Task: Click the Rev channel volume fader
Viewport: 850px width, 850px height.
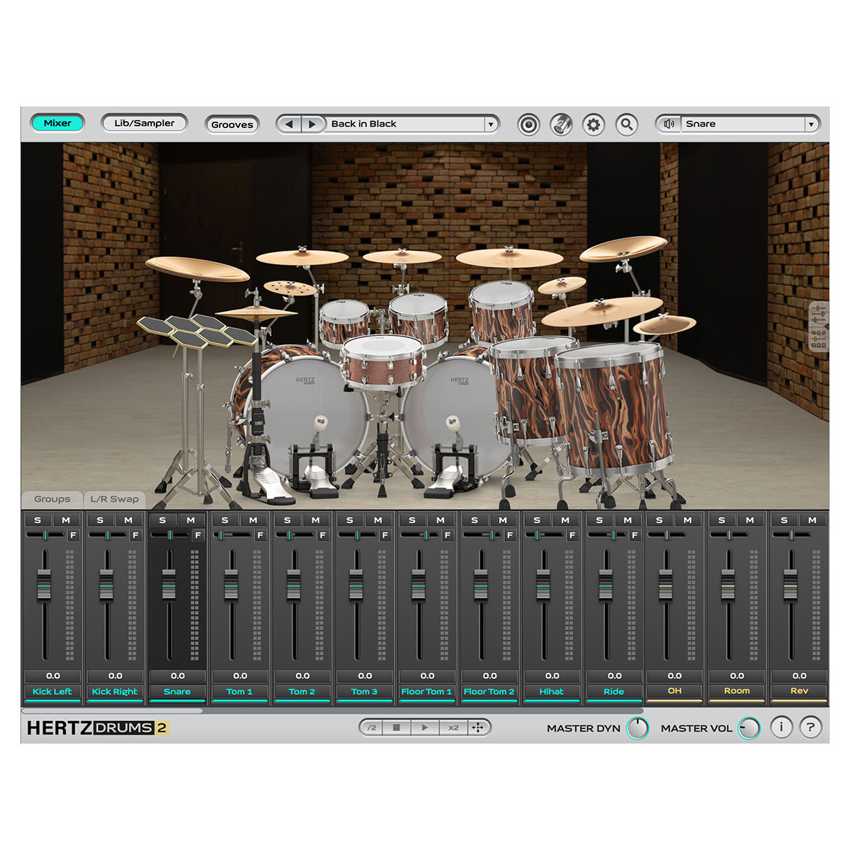Action: 790,584
